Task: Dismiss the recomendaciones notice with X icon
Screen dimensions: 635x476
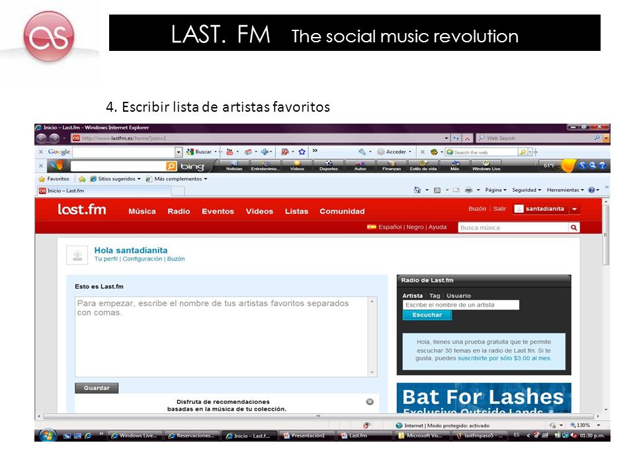Action: (370, 401)
